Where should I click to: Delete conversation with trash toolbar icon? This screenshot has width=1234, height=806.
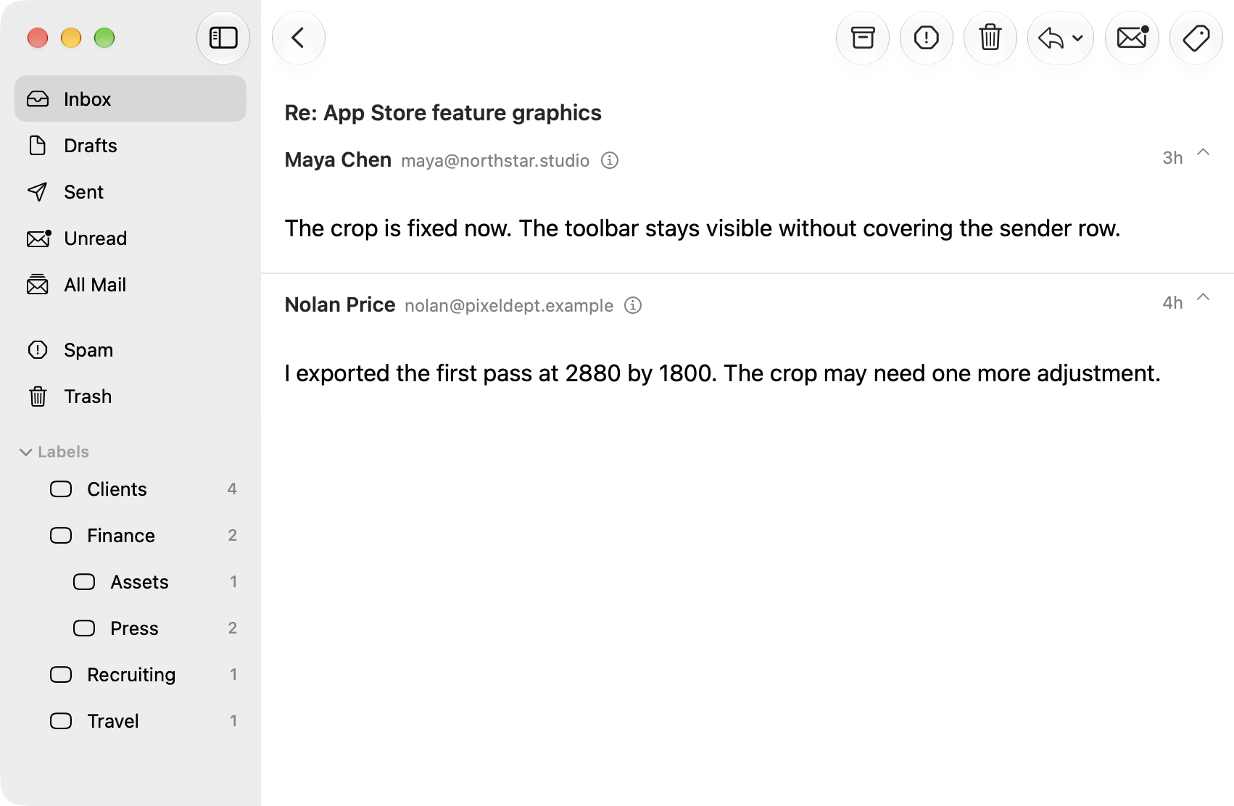click(x=990, y=38)
